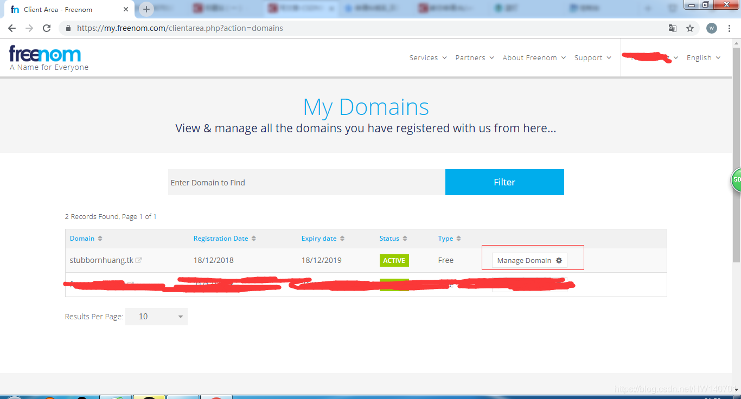
Task: Click '2 Records Found, Page 1 of 1'
Action: [x=111, y=216]
